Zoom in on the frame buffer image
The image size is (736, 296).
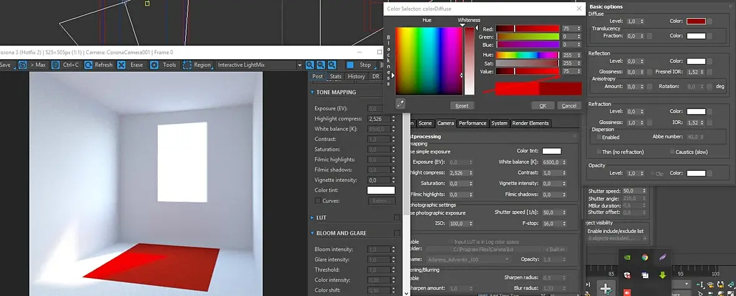(x=310, y=65)
